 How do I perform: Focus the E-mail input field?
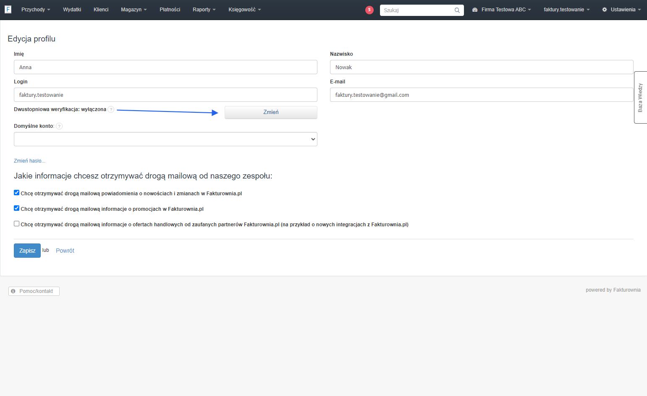point(482,95)
